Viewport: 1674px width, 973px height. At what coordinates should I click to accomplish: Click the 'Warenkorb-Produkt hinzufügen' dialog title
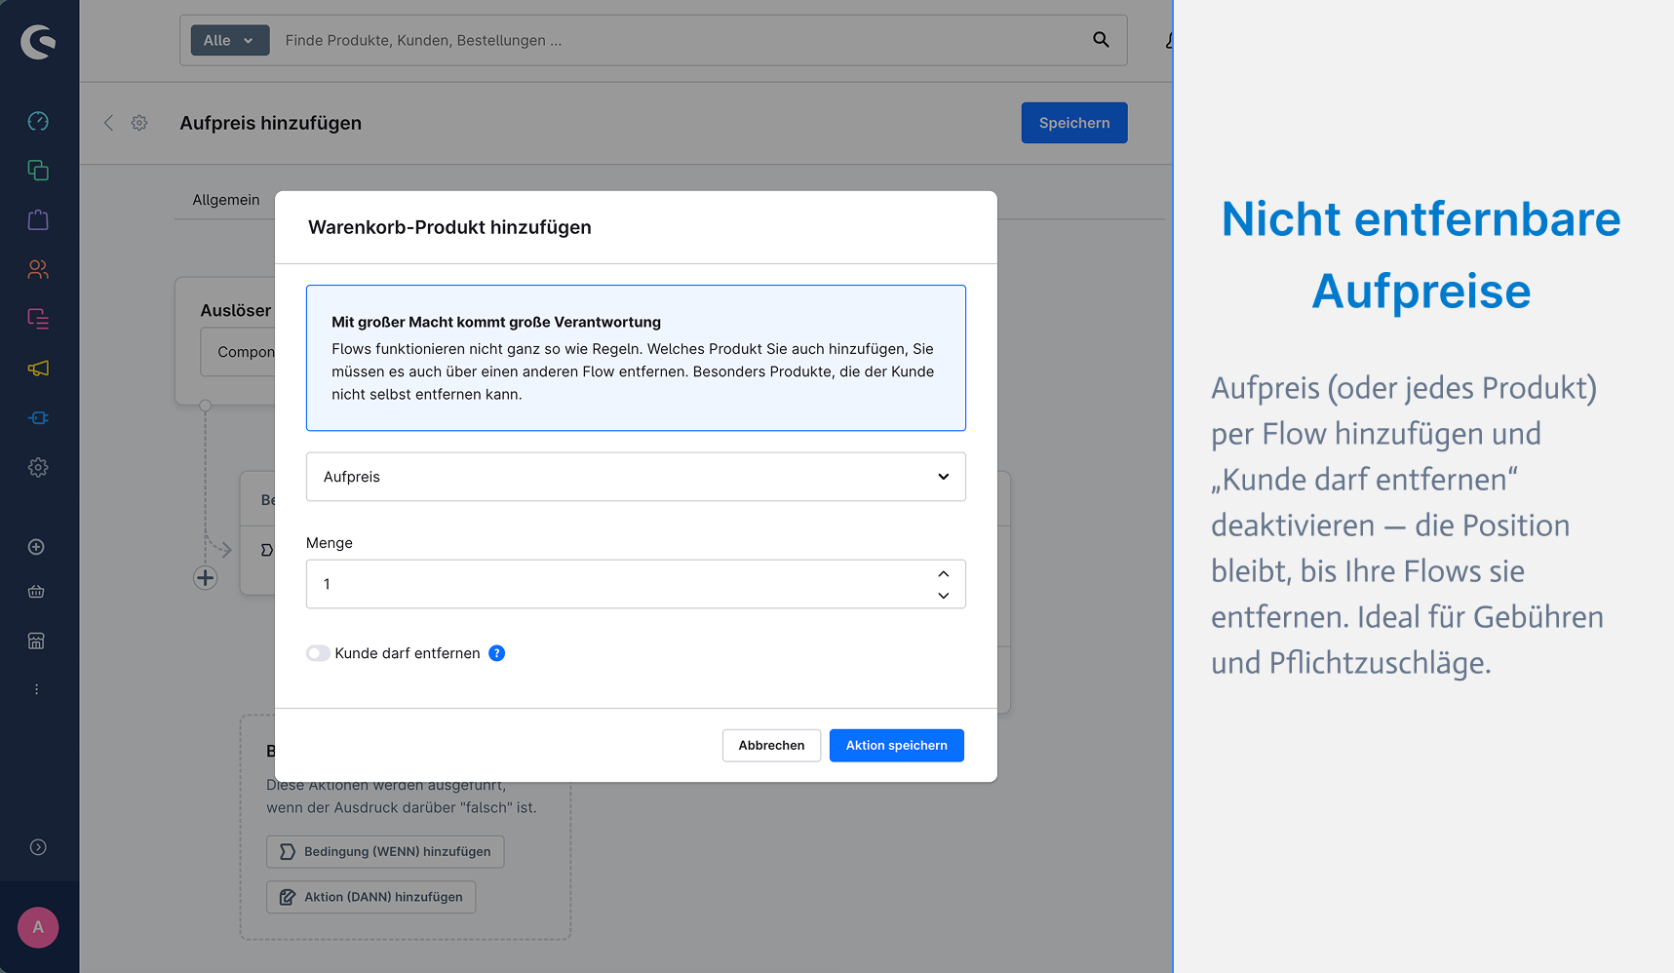coord(449,227)
